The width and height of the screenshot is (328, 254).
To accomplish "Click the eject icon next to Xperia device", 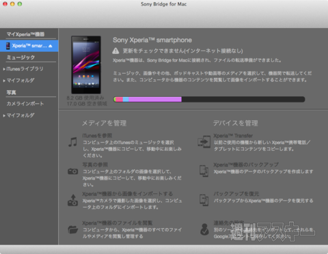I will 51,46.
